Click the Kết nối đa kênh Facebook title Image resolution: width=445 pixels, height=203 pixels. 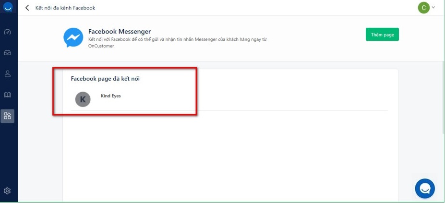[65, 8]
